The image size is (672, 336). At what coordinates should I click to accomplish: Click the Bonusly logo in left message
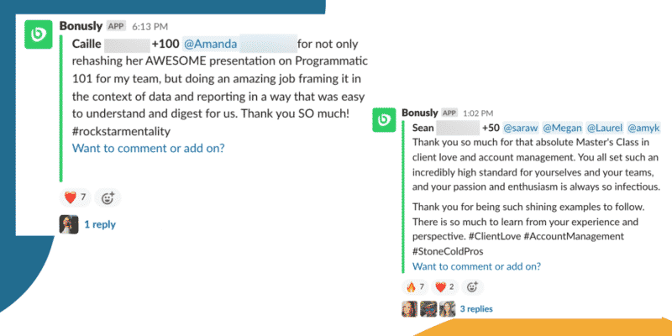37,35
